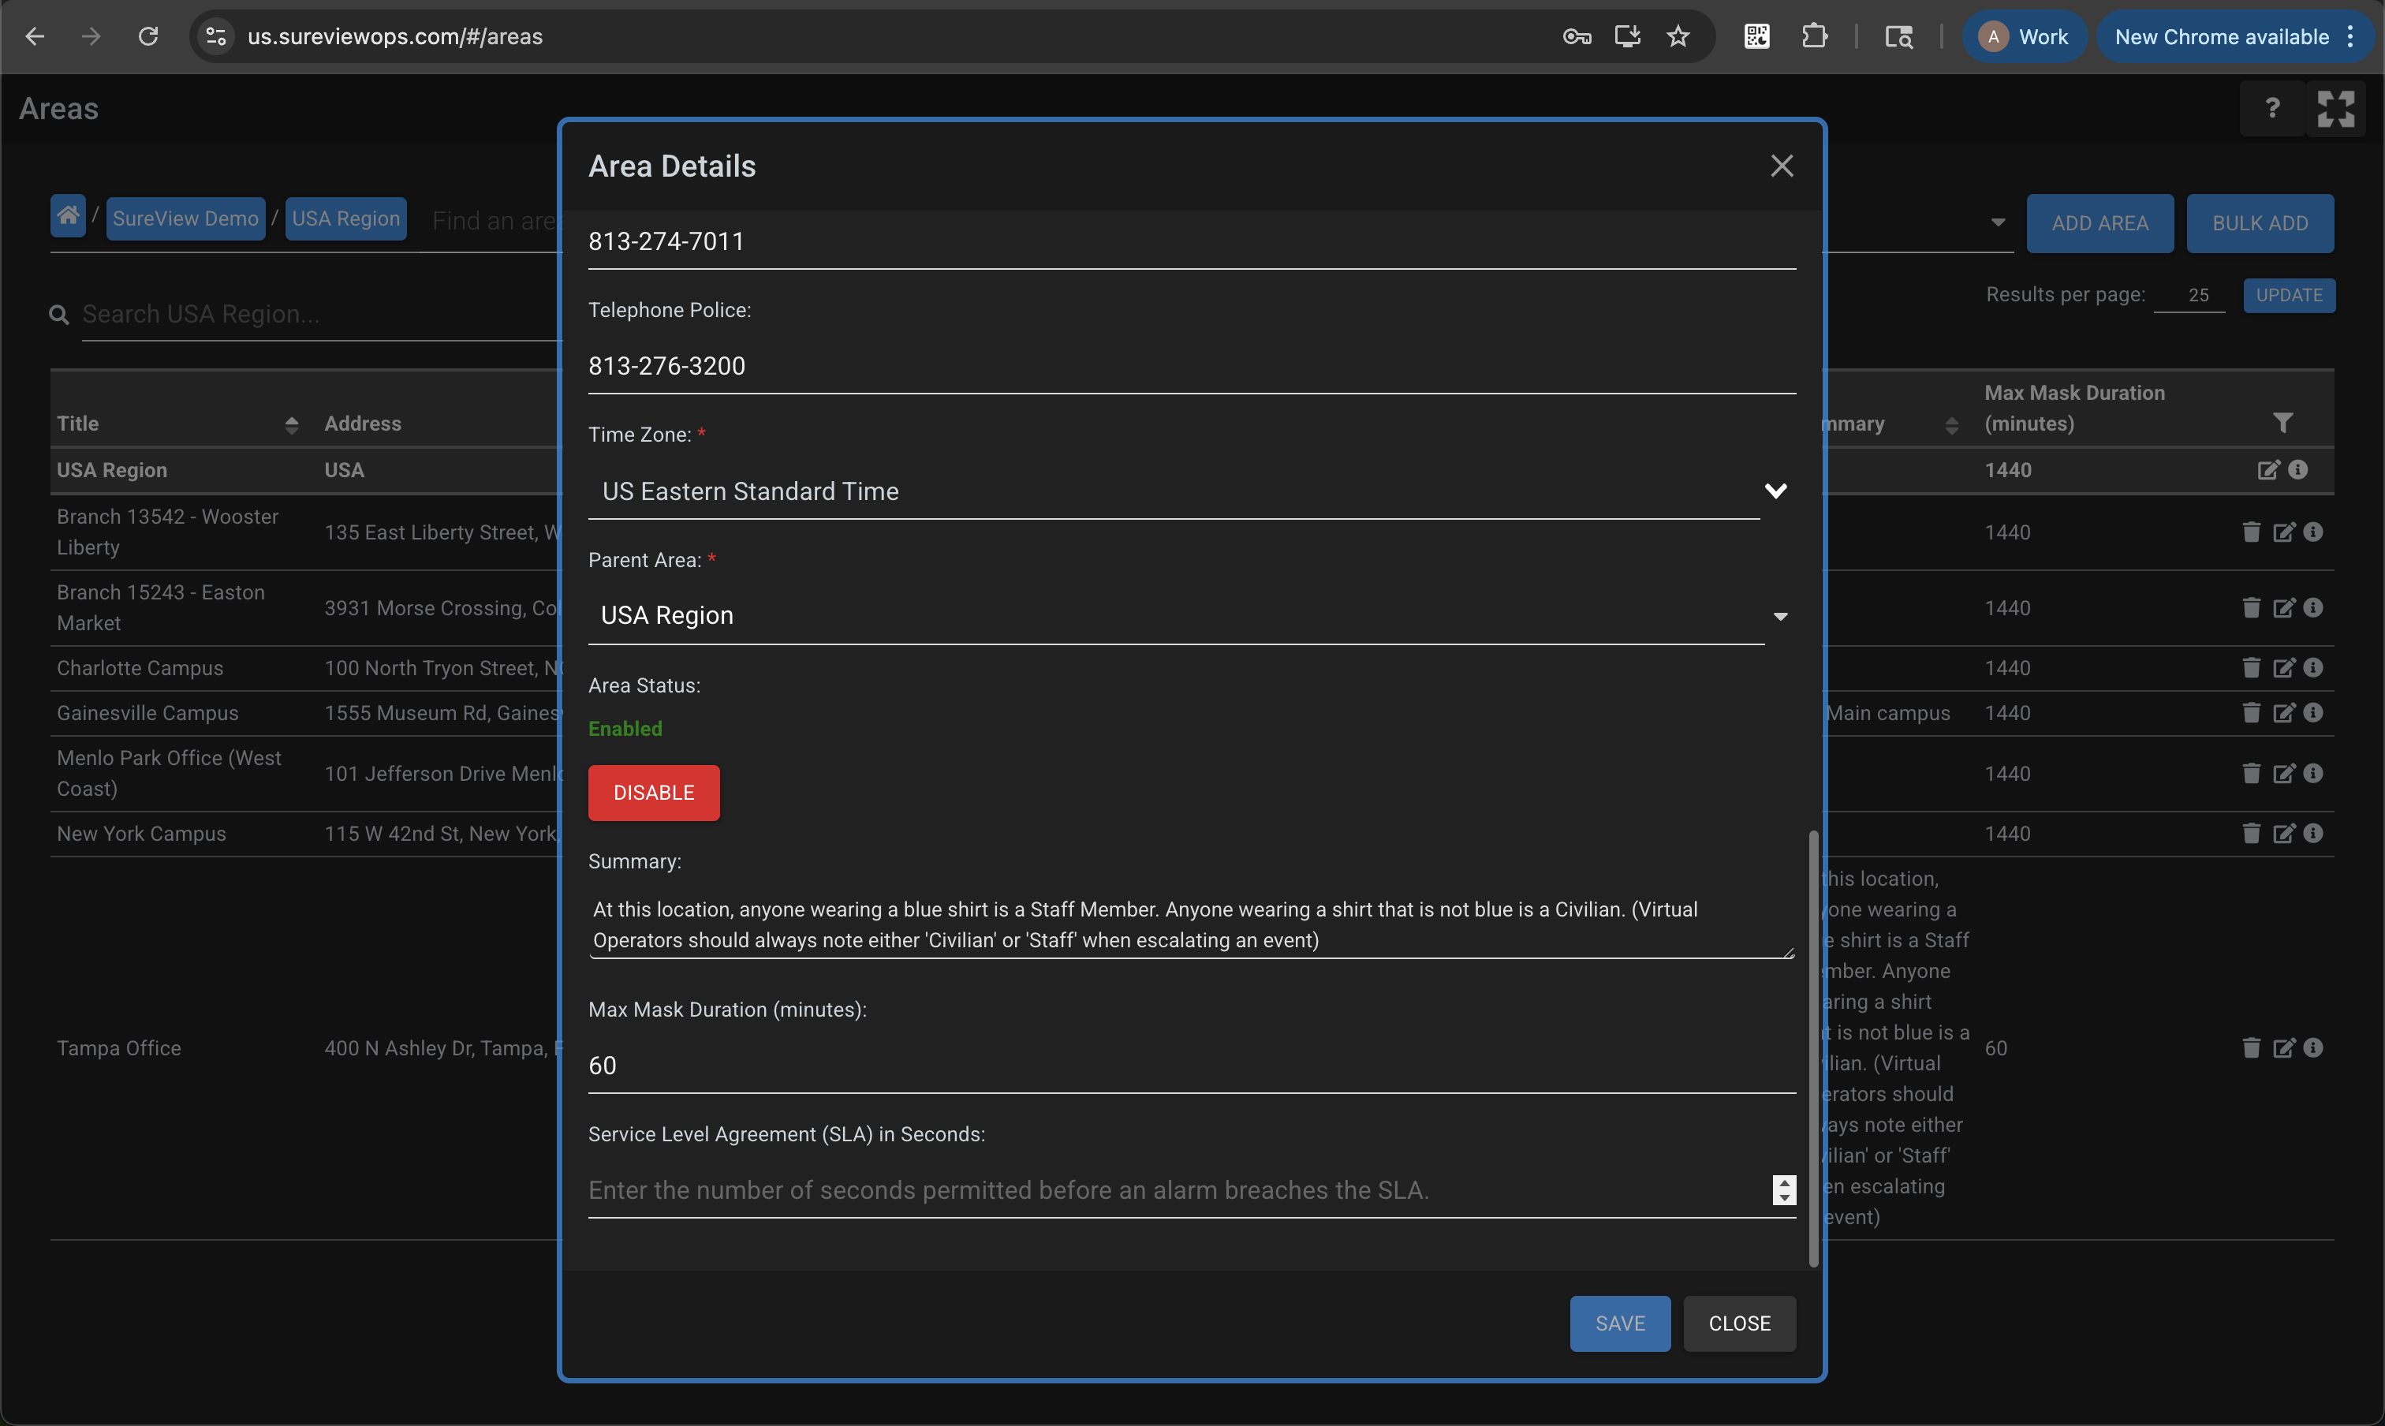Go to SureView Demo breadcrumb
Screen dimensions: 2385x1426
(x=185, y=219)
